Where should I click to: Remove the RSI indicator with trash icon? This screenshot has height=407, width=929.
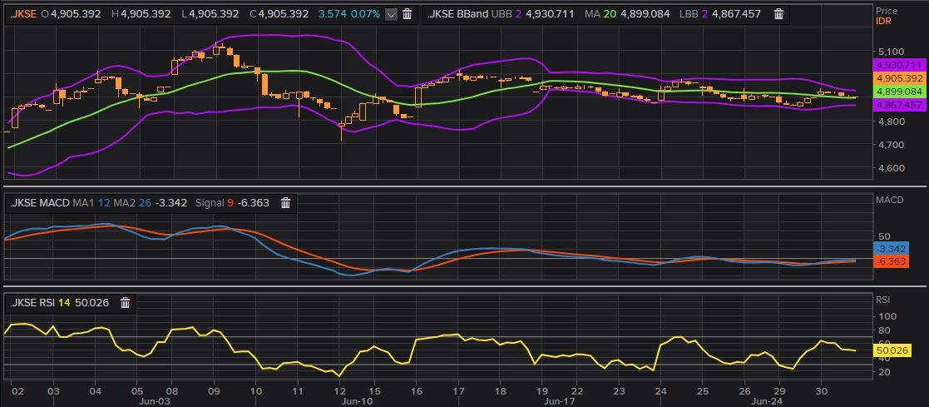pos(126,303)
